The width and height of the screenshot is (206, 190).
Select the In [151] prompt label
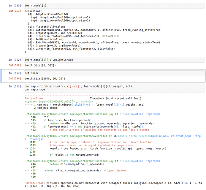pos(16,87)
